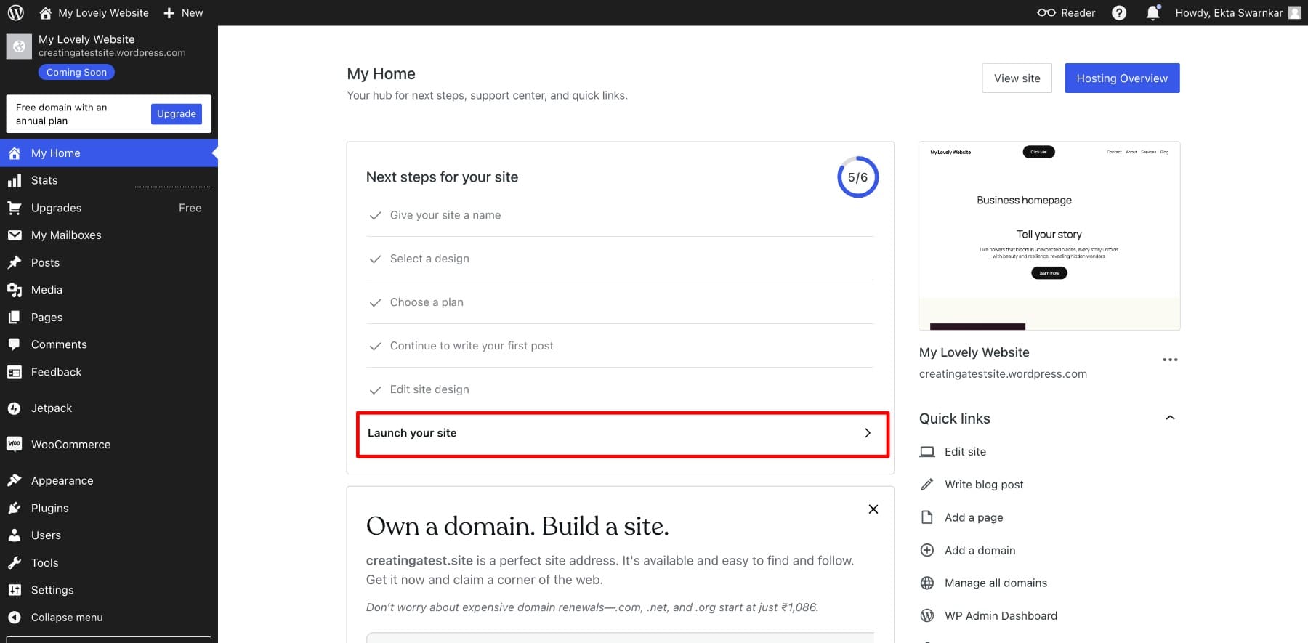Open the help question mark icon
Image resolution: width=1308 pixels, height=643 pixels.
(1119, 12)
